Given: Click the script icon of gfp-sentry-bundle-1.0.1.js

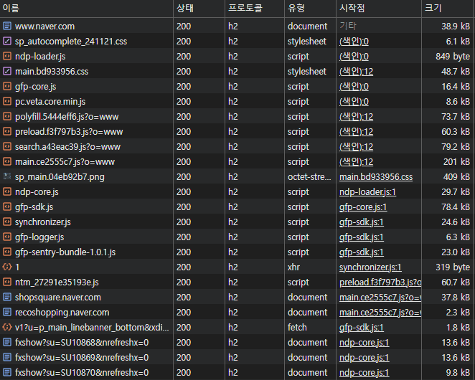Looking at the screenshot, I should pos(7,252).
